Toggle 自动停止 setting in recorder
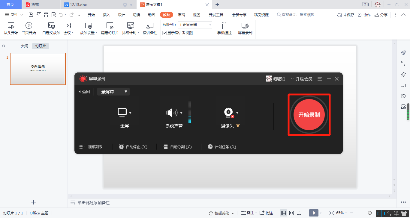410x218 pixels. 133,147
